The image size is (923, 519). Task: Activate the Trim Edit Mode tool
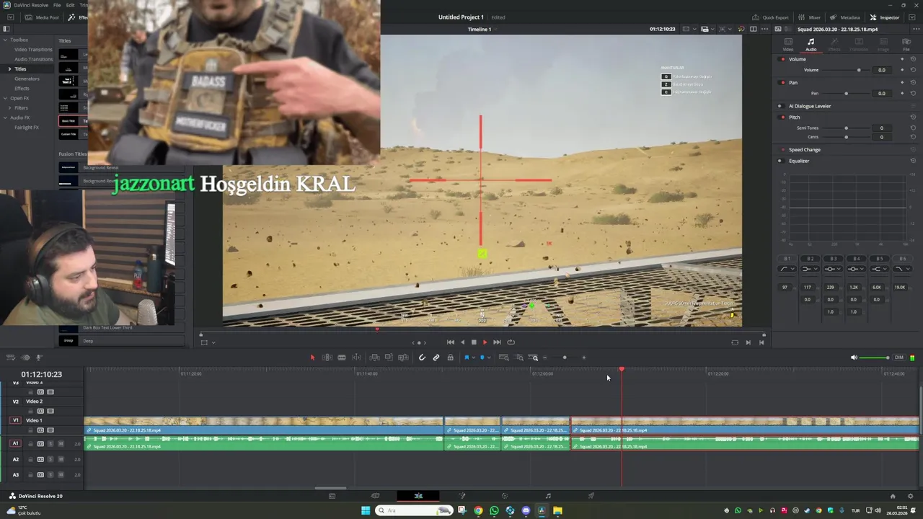pyautogui.click(x=327, y=358)
